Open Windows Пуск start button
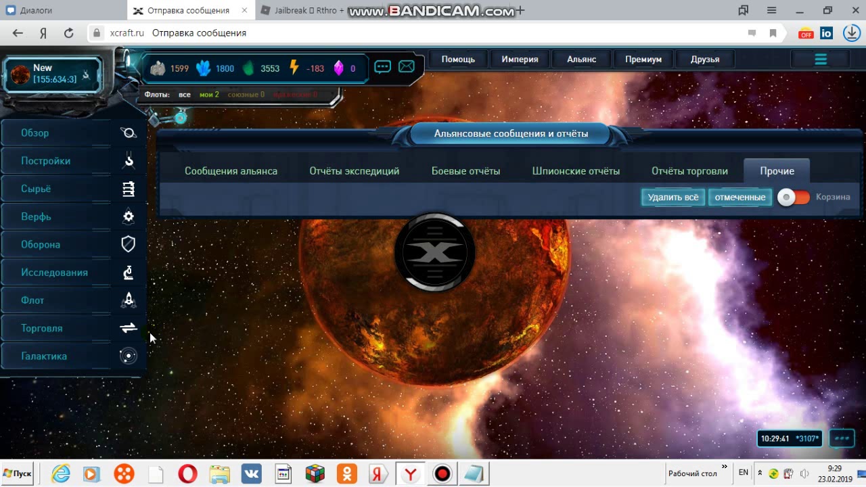 (18, 473)
